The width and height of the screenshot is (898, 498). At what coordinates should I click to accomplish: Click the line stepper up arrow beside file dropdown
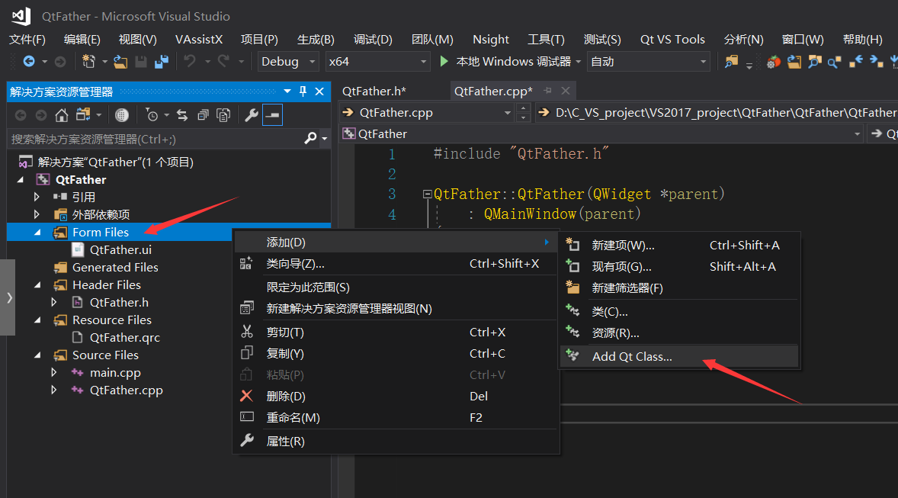coord(522,108)
